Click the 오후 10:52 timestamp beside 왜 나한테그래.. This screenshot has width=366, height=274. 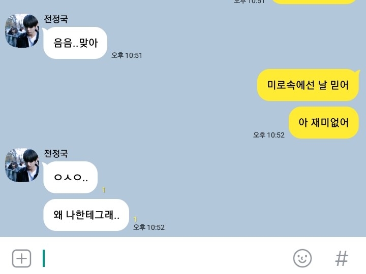pos(148,227)
